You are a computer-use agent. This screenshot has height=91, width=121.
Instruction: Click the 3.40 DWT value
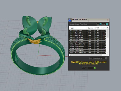[97, 31]
